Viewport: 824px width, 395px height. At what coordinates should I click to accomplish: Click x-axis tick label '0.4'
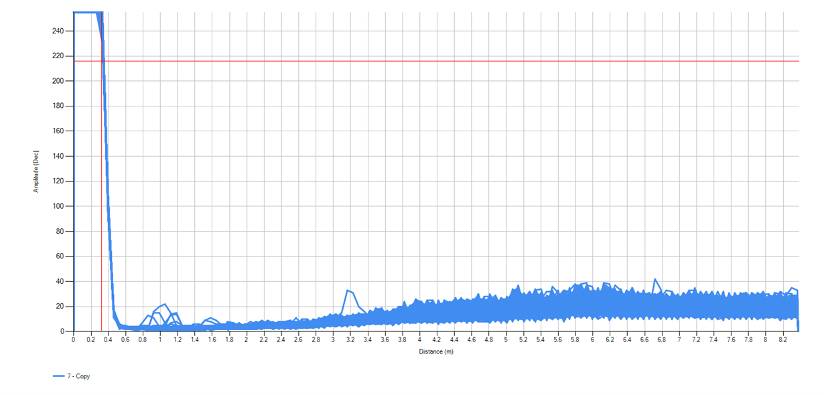coord(108,340)
